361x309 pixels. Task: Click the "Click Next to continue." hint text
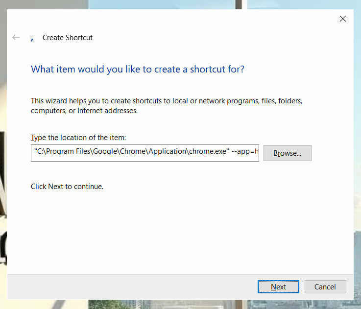pos(67,187)
